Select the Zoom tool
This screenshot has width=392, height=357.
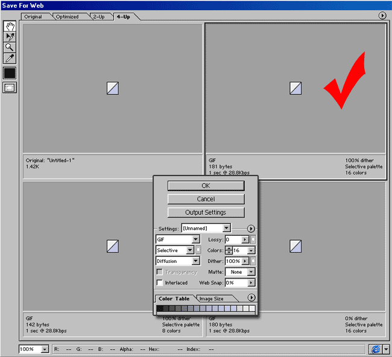point(10,48)
